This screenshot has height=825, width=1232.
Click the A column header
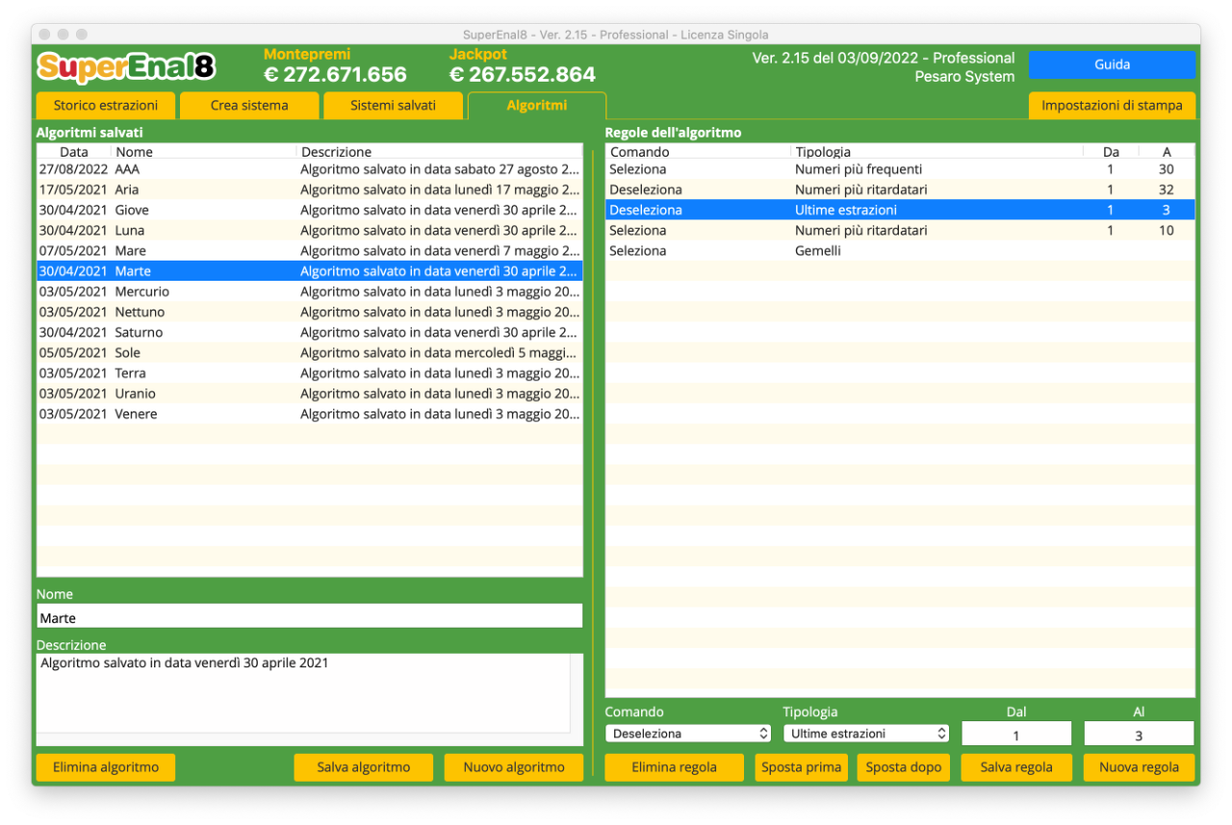pyautogui.click(x=1167, y=152)
